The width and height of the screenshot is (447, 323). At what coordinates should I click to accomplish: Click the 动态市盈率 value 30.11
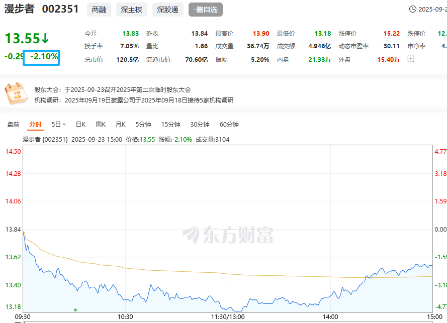tap(392, 46)
